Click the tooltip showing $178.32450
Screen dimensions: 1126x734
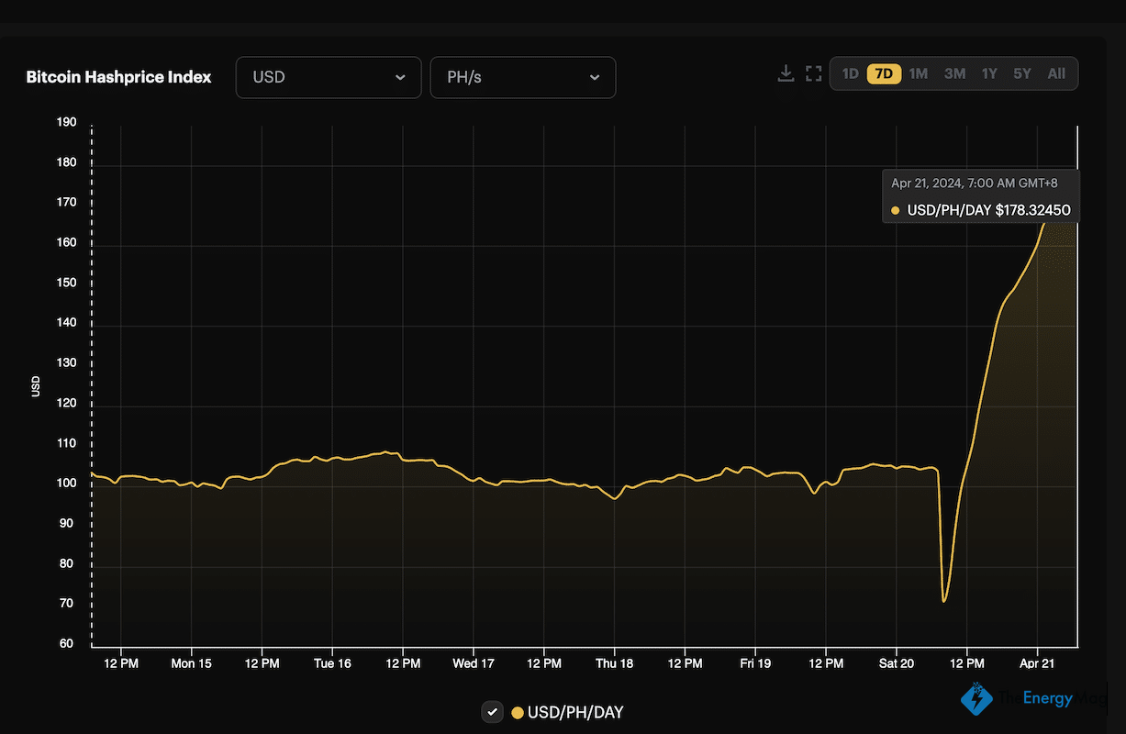tap(980, 197)
